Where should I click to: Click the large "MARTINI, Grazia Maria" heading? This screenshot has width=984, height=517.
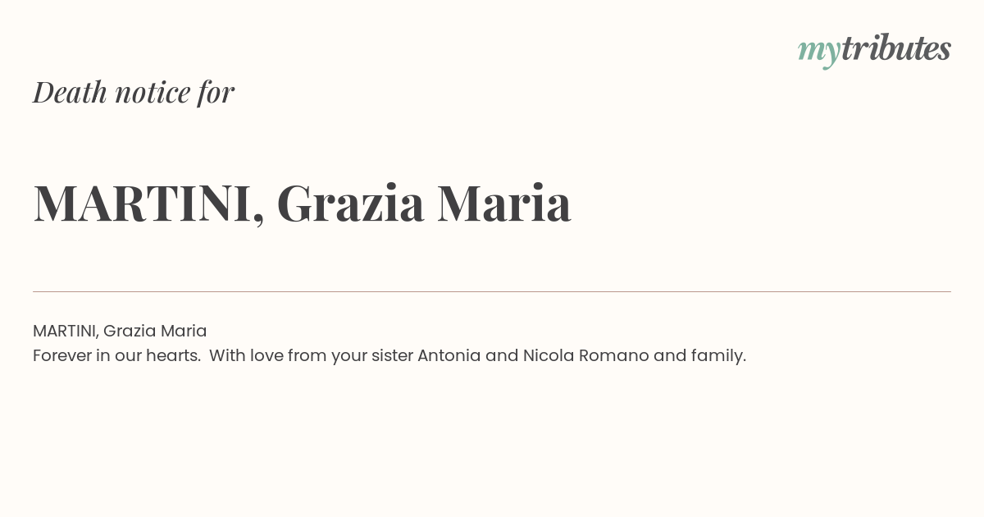(302, 204)
